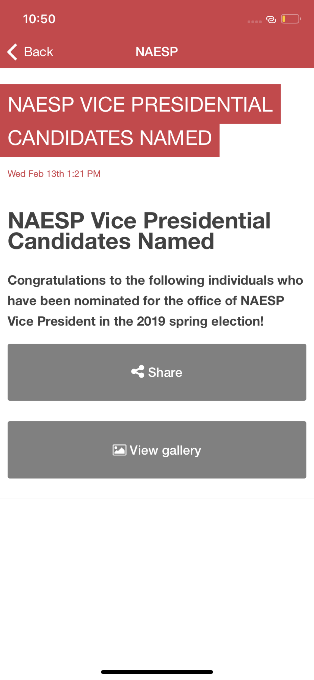The image size is (314, 680).
Task: Select the CANDIDATES NAMED banner line
Action: pyautogui.click(x=110, y=140)
